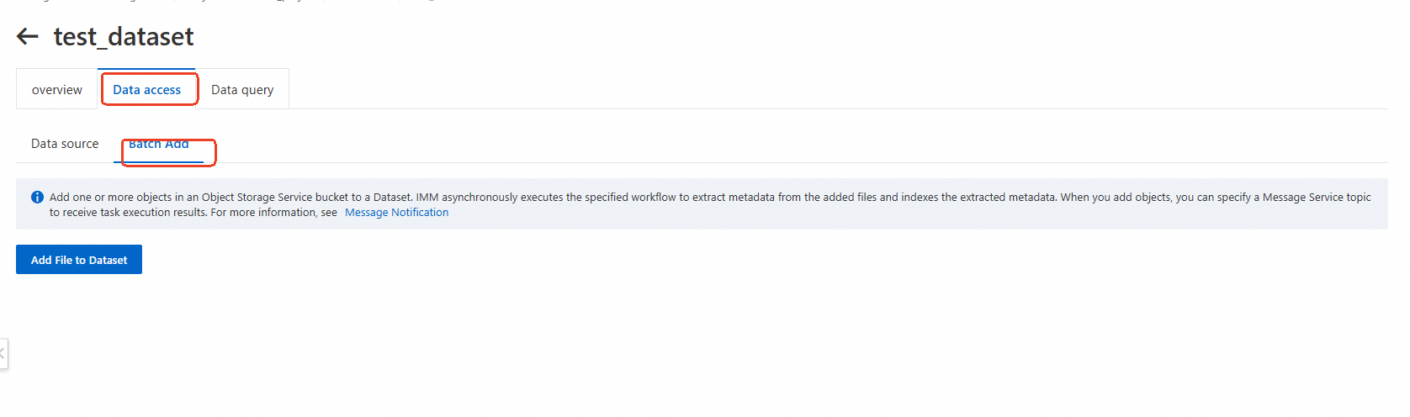Go back using the arrow beside test_dataset
Image resolution: width=1410 pixels, height=417 pixels.
click(x=28, y=36)
